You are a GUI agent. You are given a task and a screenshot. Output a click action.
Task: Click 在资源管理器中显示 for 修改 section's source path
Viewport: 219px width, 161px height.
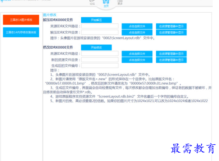(171, 54)
